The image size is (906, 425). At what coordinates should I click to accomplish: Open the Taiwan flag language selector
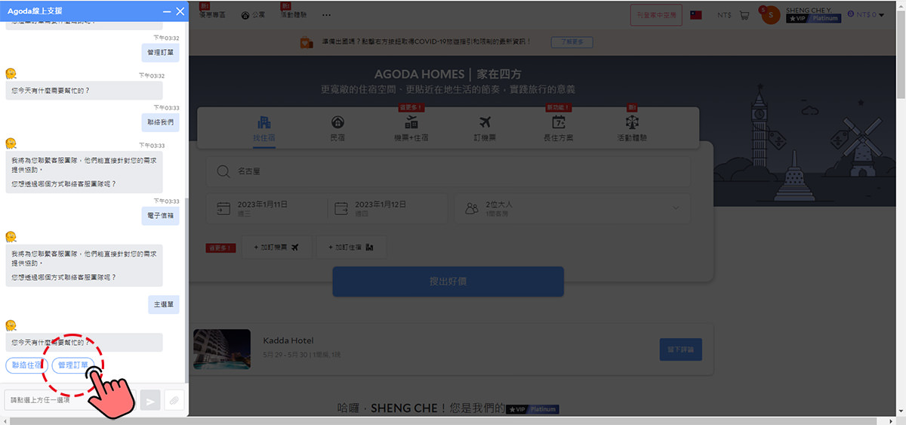coord(696,14)
